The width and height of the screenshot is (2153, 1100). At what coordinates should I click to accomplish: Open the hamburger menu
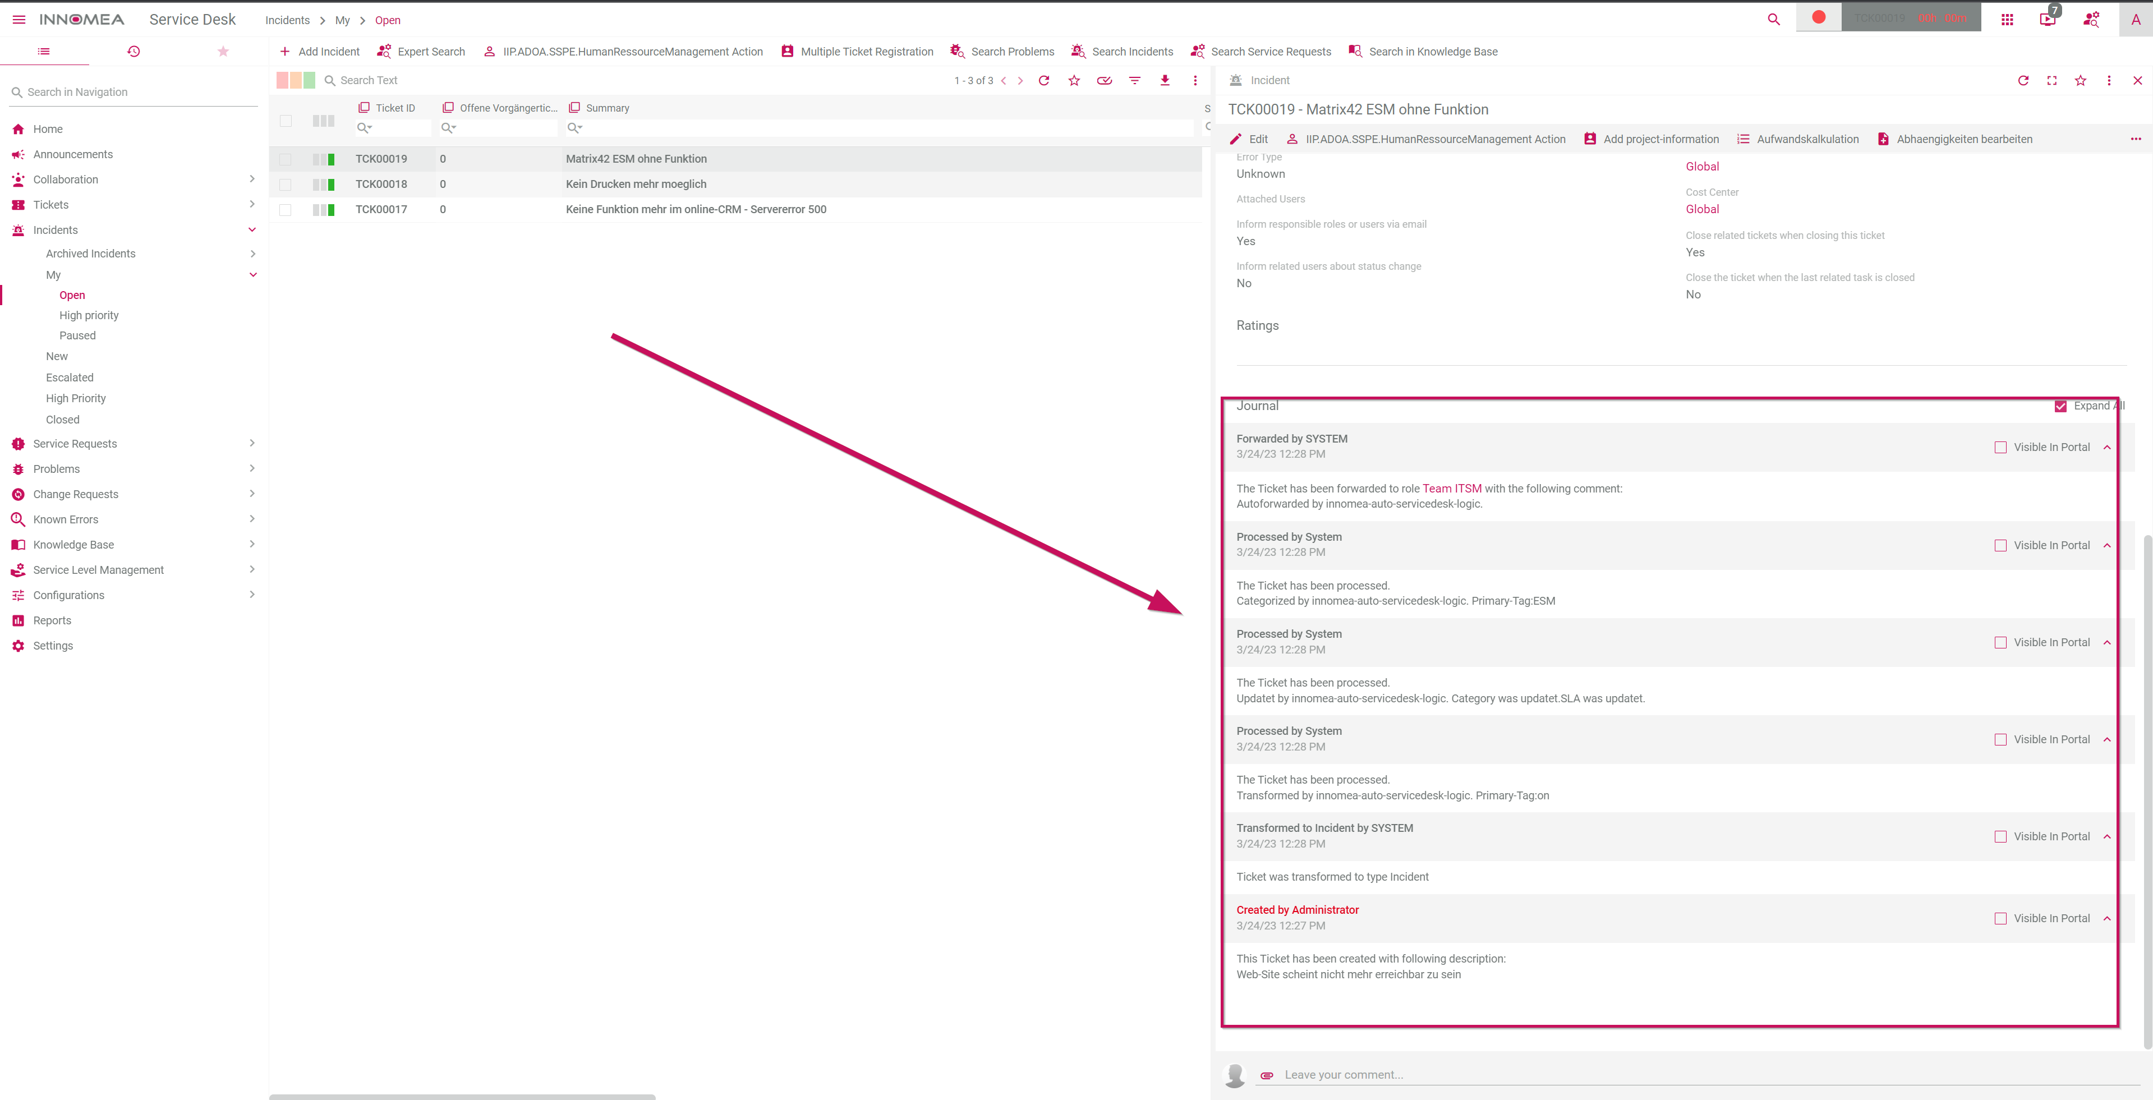[19, 19]
